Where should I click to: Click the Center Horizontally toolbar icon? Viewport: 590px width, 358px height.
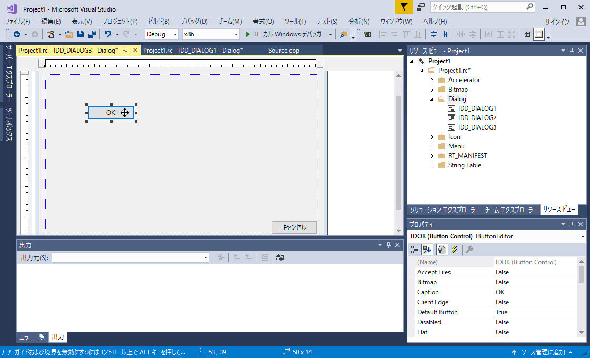pos(445,34)
